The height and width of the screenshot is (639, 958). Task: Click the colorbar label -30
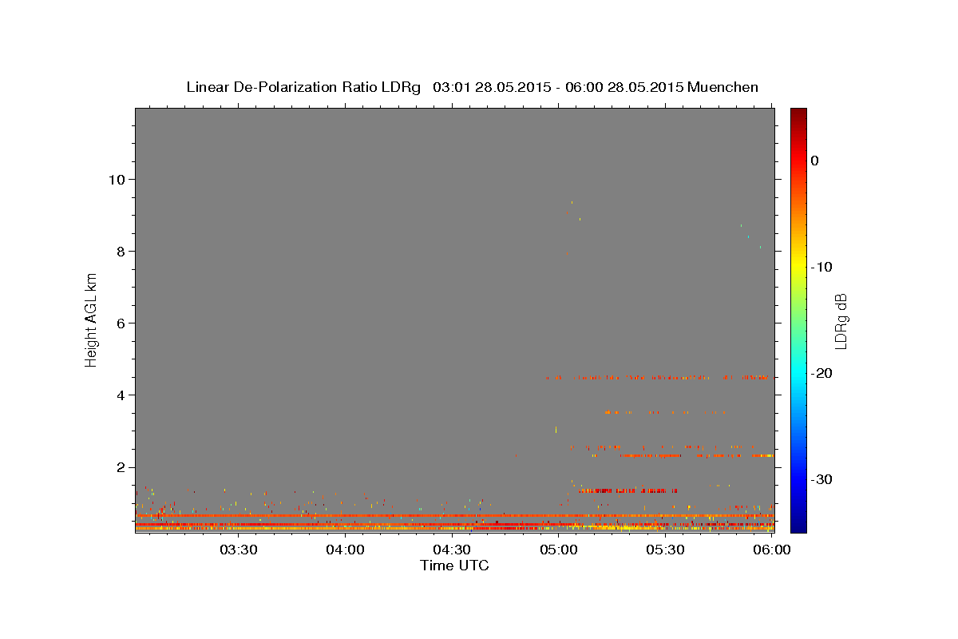pyautogui.click(x=821, y=479)
